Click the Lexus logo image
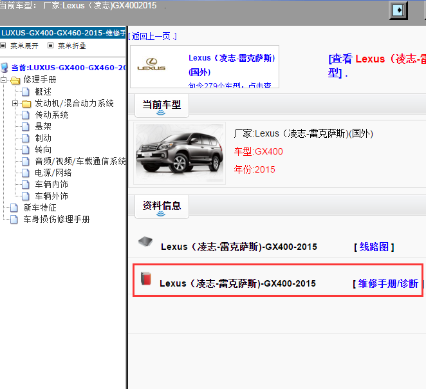426x389 pixels. tap(151, 65)
